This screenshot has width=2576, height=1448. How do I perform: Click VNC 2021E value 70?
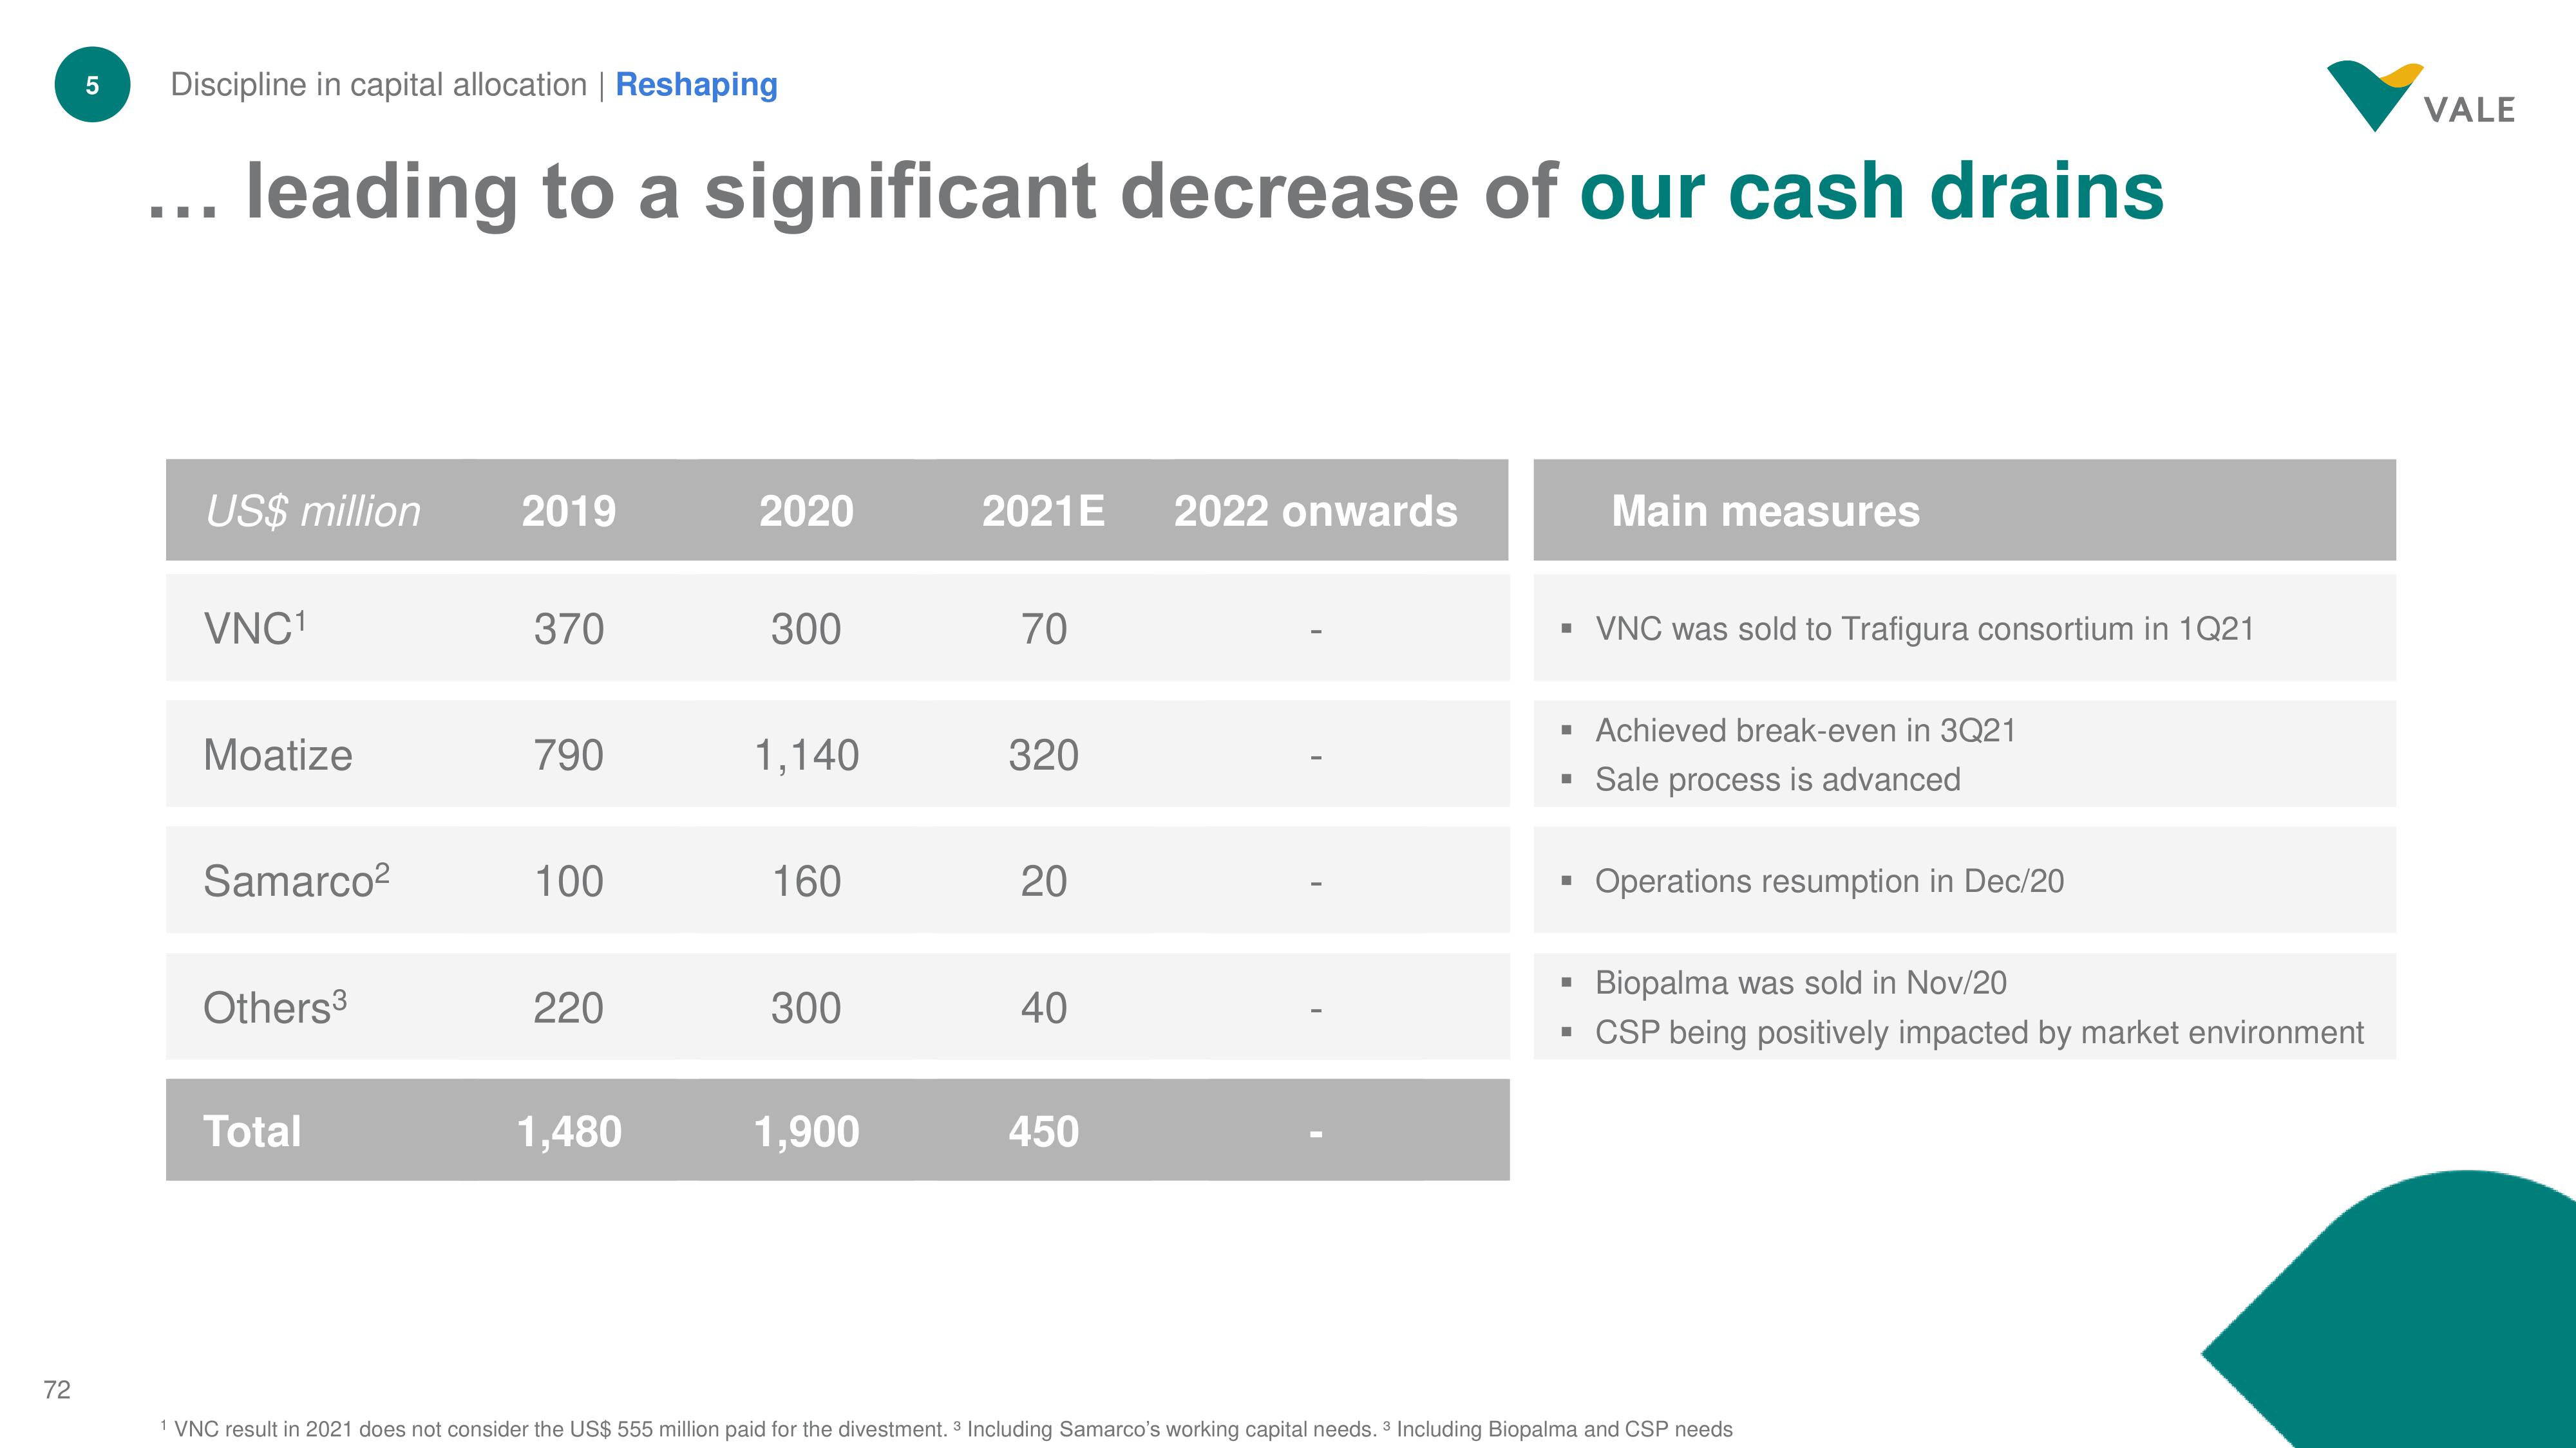click(x=1044, y=629)
